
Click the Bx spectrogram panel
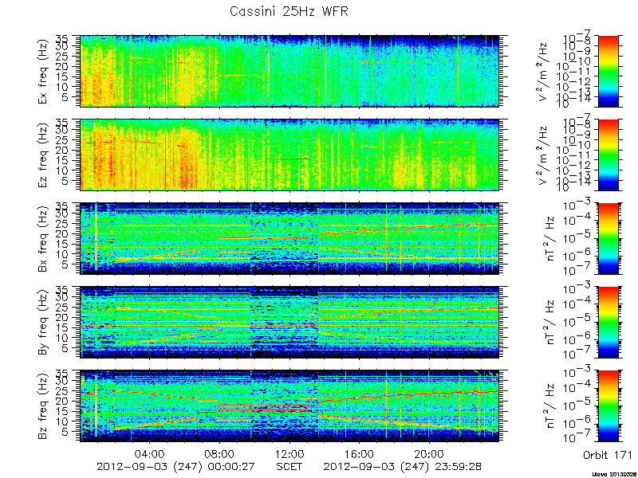[289, 238]
